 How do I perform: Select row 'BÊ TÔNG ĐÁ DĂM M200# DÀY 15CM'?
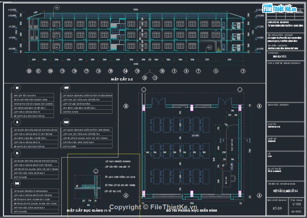tap(35, 199)
